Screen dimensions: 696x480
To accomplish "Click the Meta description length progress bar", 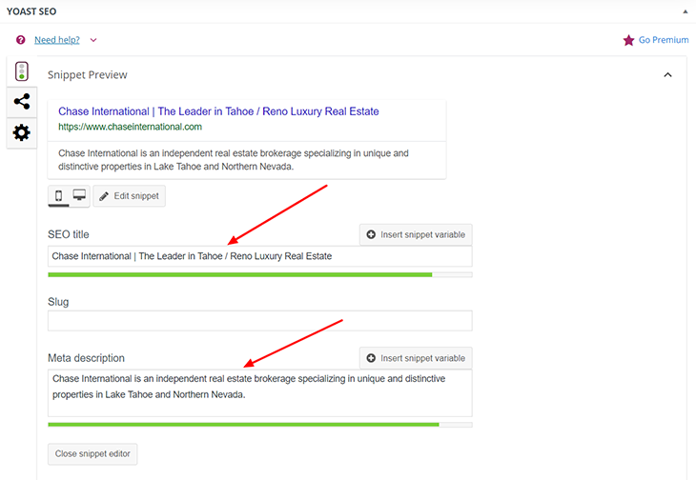I will click(x=260, y=425).
